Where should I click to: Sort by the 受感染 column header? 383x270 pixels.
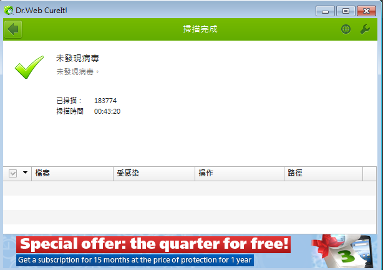(x=154, y=174)
